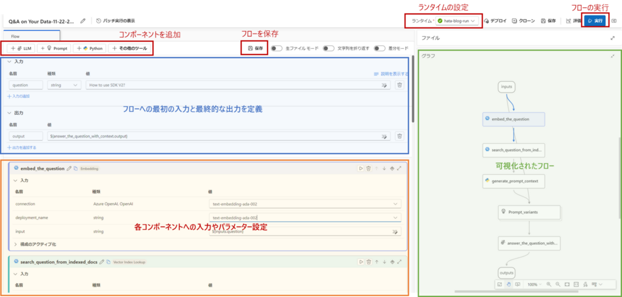Run the embed_the_question node via play icon

click(x=360, y=168)
